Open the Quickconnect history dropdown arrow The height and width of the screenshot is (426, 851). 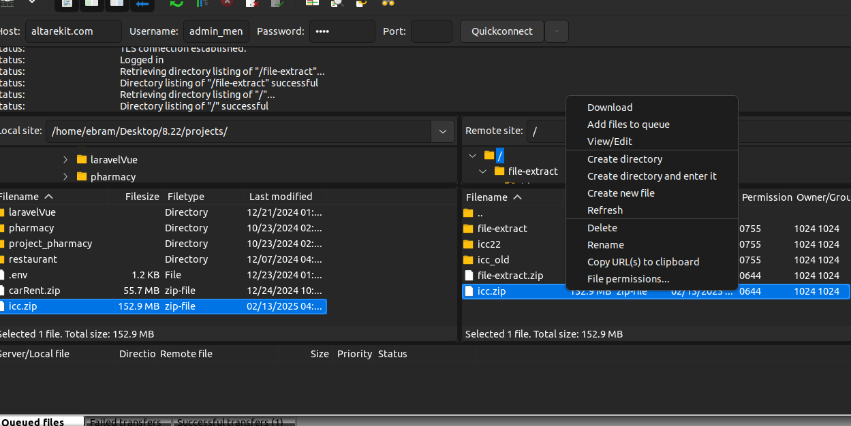tap(557, 31)
